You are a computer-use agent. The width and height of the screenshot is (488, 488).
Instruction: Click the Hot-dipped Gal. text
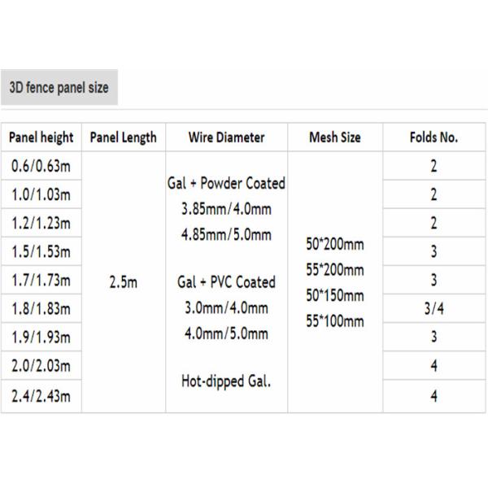(x=225, y=381)
